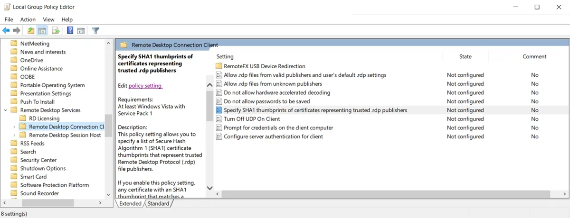Select the Search folder in tree
The height and width of the screenshot is (218, 570).
(x=28, y=152)
